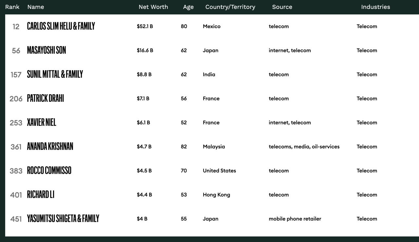Image resolution: width=419 pixels, height=242 pixels.
Task: Click net worth $6.1 B
Action: pos(143,122)
